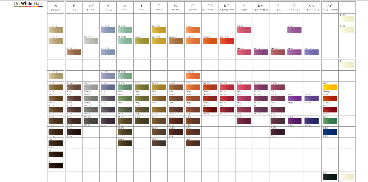Choose the CB-5 blue accent swatch
The height and width of the screenshot is (182, 368).
[330, 132]
